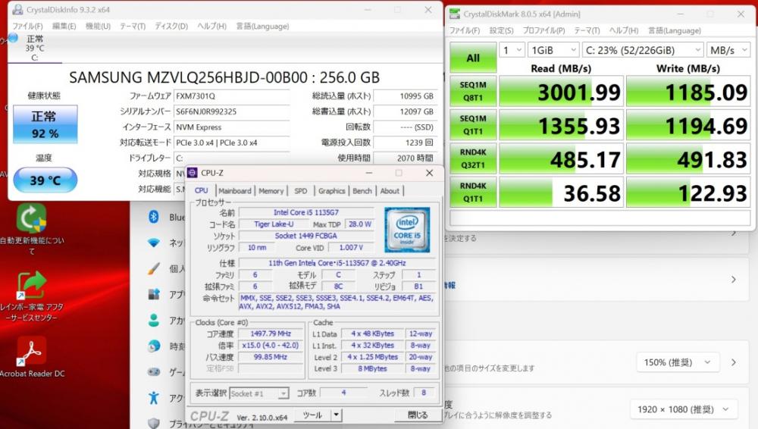This screenshot has height=429, width=758.
Task: Click the 正常 92% health status button
Action: pos(45,124)
